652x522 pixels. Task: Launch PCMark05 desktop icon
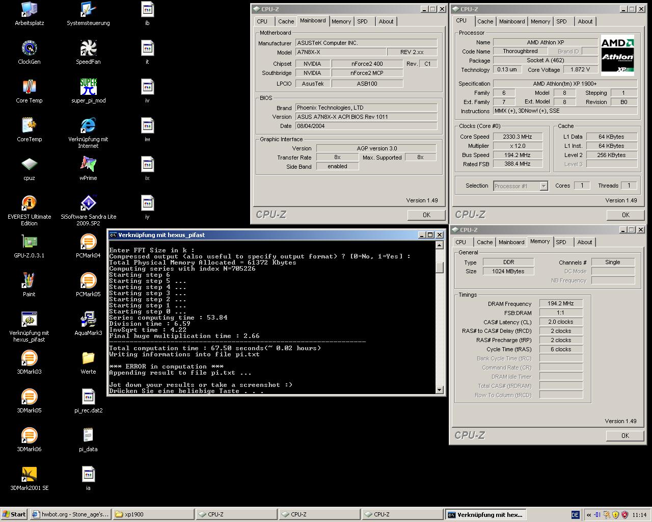[88, 285]
